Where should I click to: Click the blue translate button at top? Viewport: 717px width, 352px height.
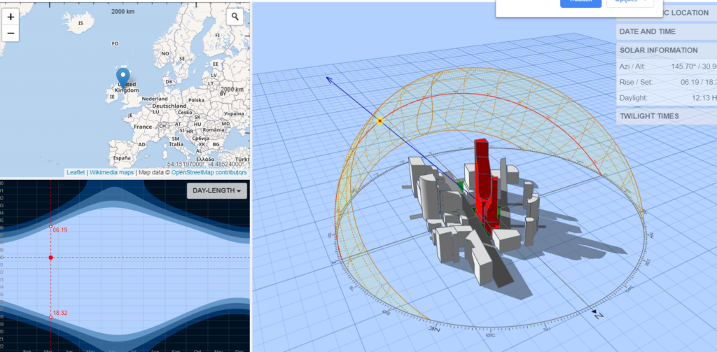coord(580,2)
